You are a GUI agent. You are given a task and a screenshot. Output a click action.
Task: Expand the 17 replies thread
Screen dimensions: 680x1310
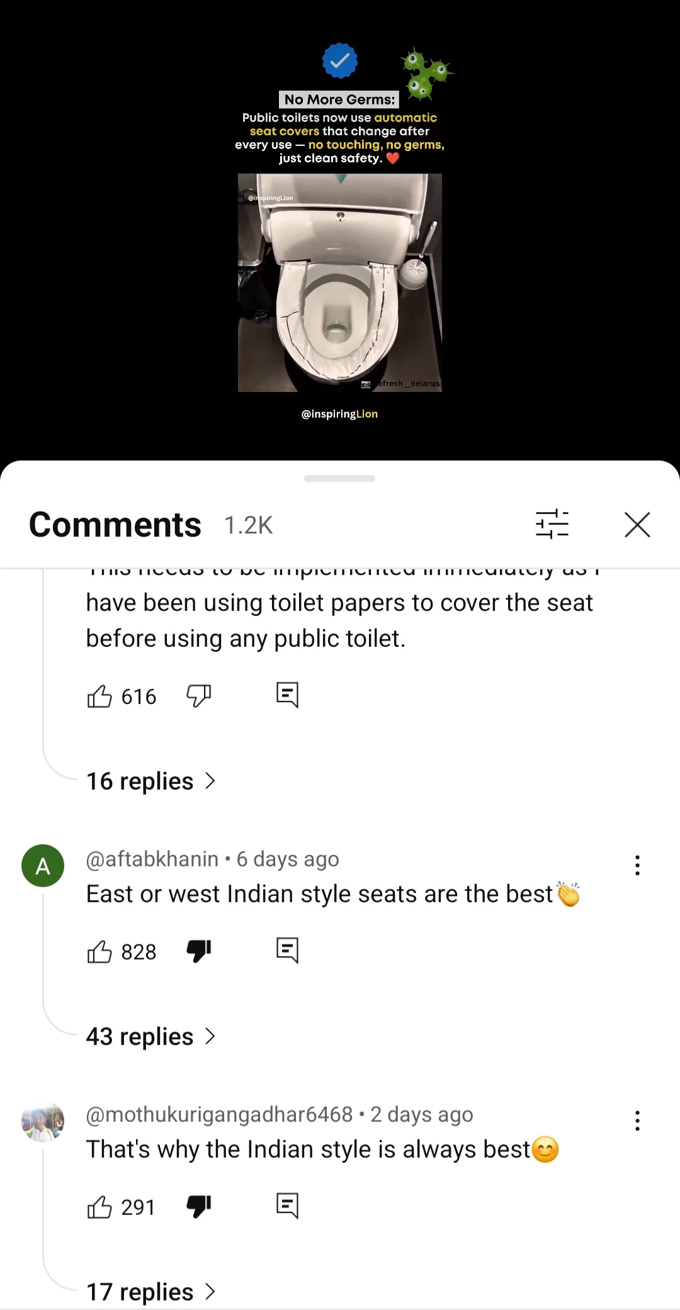tap(151, 1292)
